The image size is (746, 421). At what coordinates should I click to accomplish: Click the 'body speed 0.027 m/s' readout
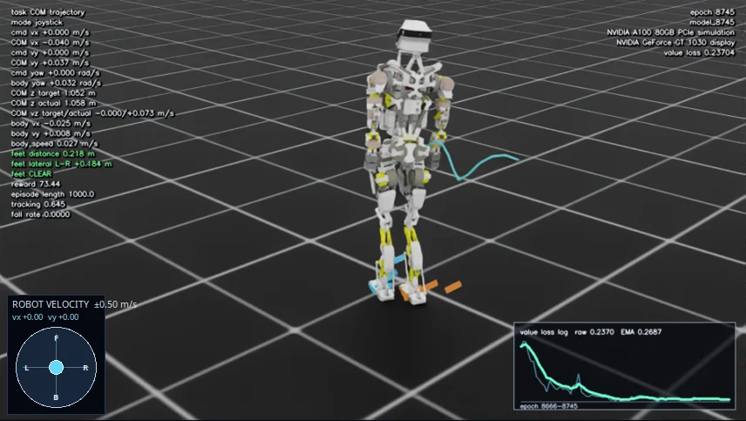click(55, 144)
